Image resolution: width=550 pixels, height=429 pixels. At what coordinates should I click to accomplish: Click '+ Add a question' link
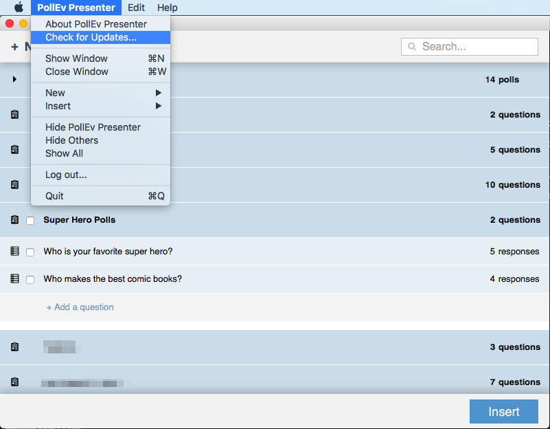(x=80, y=307)
